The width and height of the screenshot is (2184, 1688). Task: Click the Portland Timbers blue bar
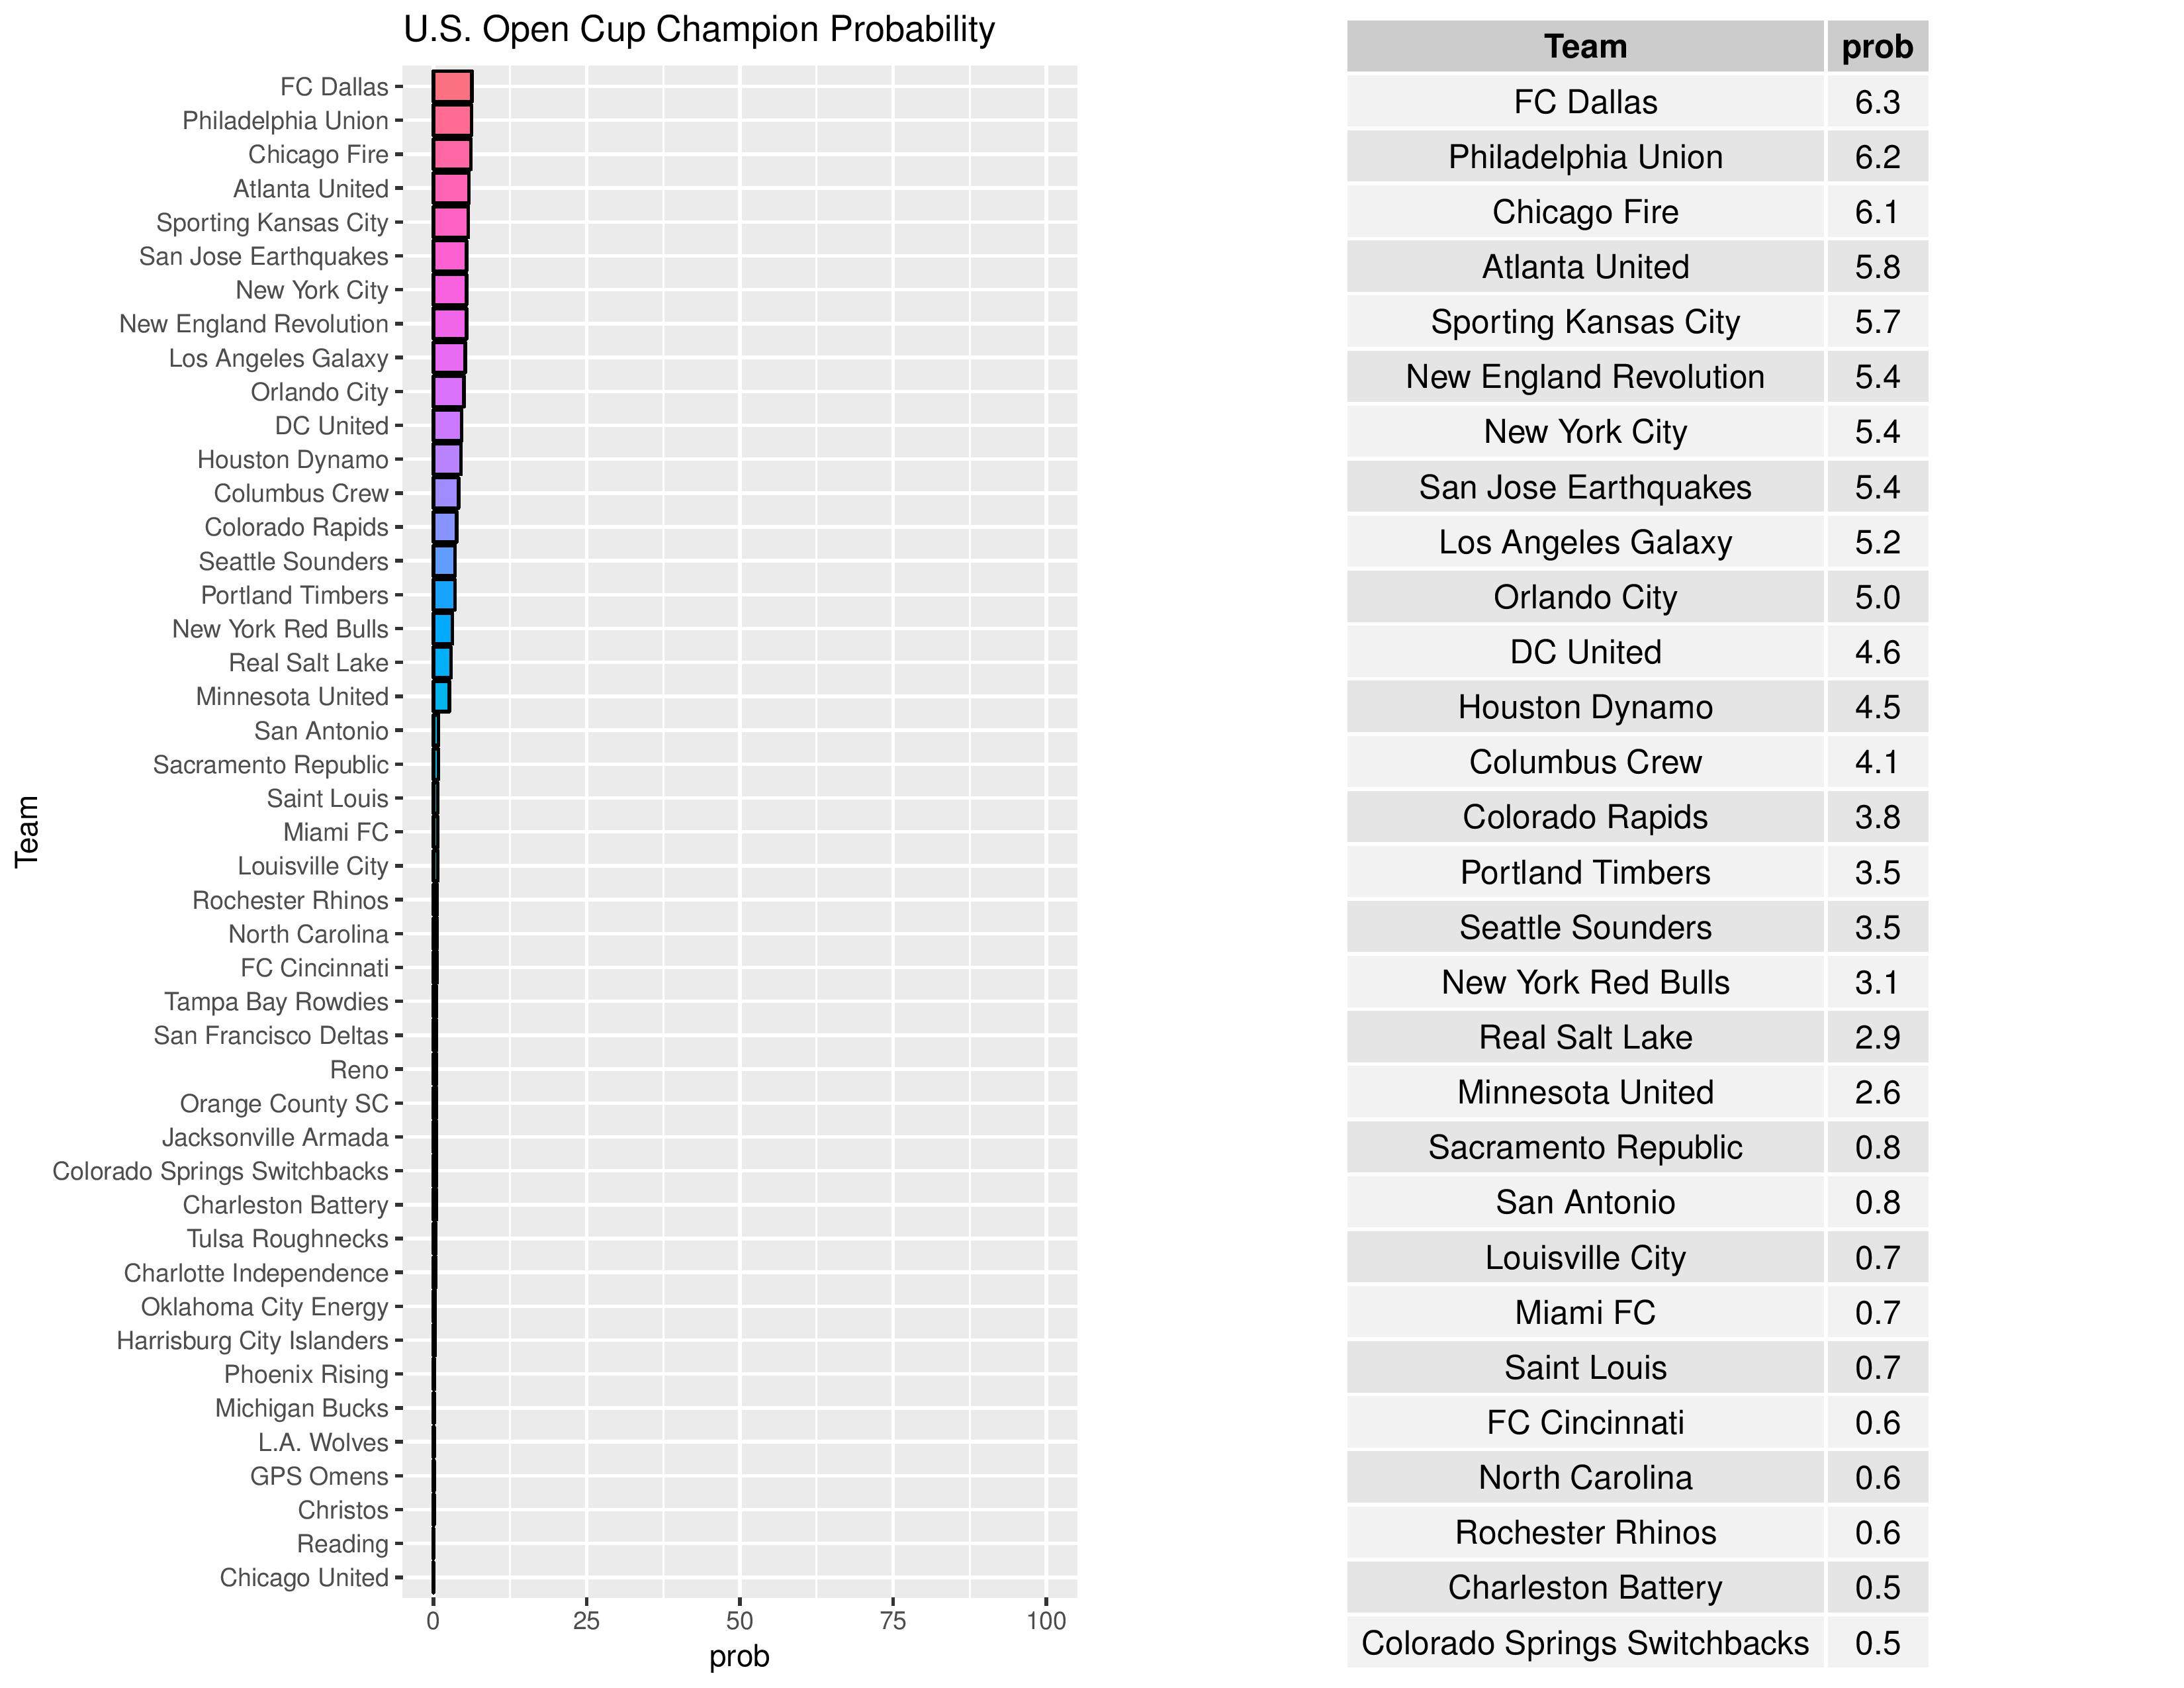tap(444, 595)
